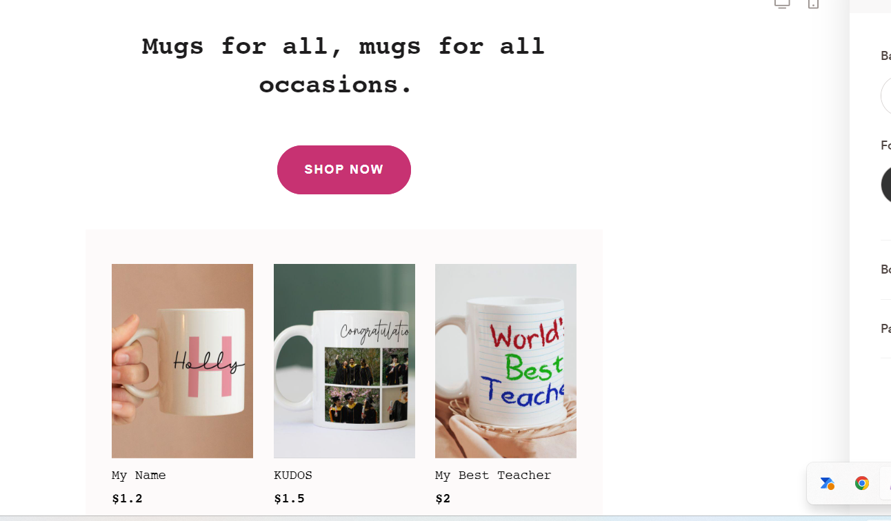Viewport: 891px width, 521px height.
Task: Click the $2 price under My Best Teacher
Action: 443,499
